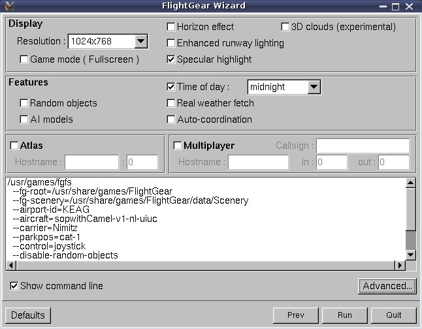The height and width of the screenshot is (329, 422).
Task: Enable the Random objects checkbox
Action: (x=24, y=103)
